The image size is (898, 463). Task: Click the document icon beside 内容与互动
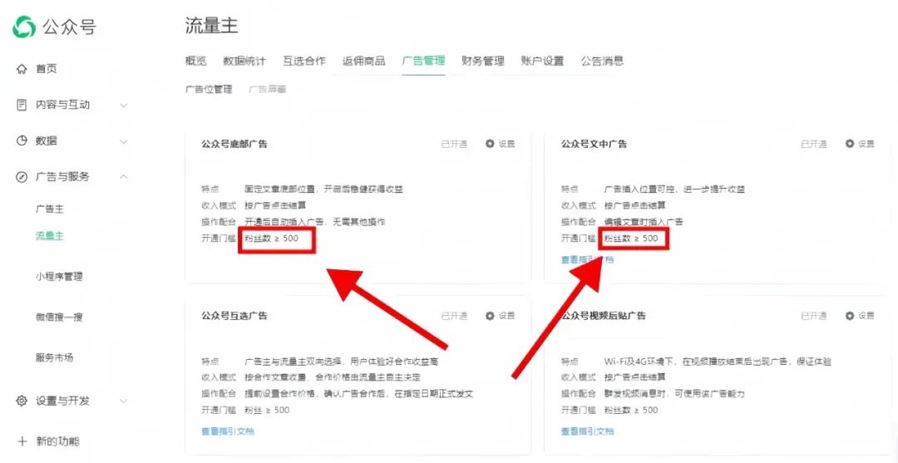click(x=22, y=106)
